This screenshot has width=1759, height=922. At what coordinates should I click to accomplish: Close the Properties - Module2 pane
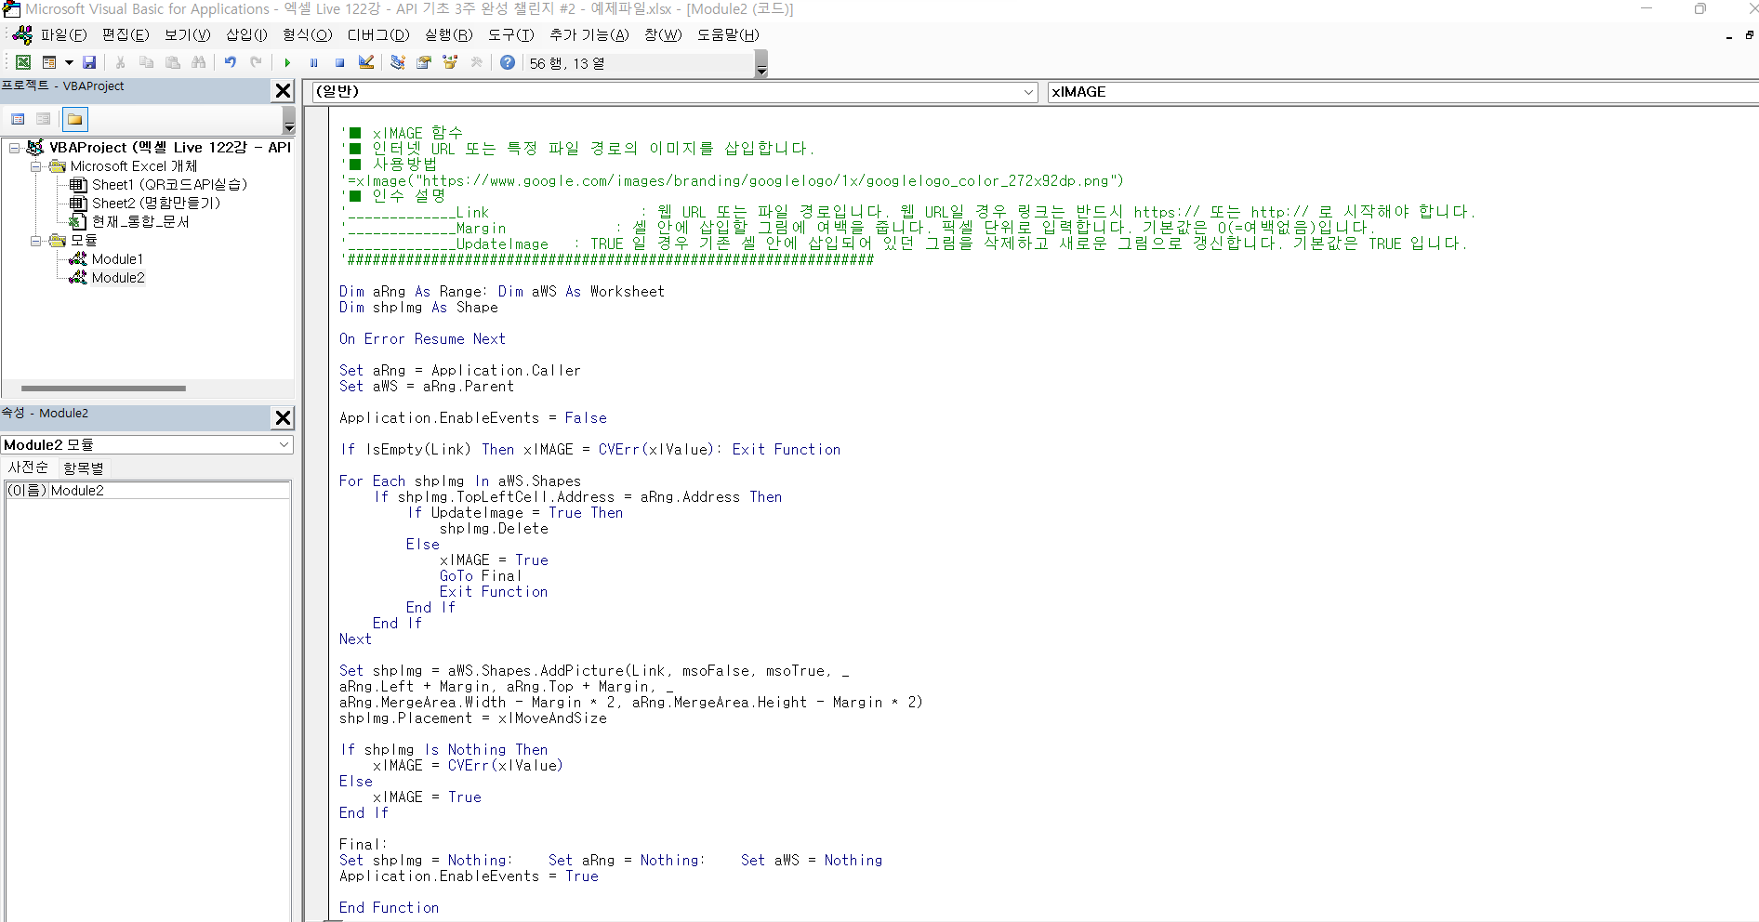pyautogui.click(x=284, y=417)
